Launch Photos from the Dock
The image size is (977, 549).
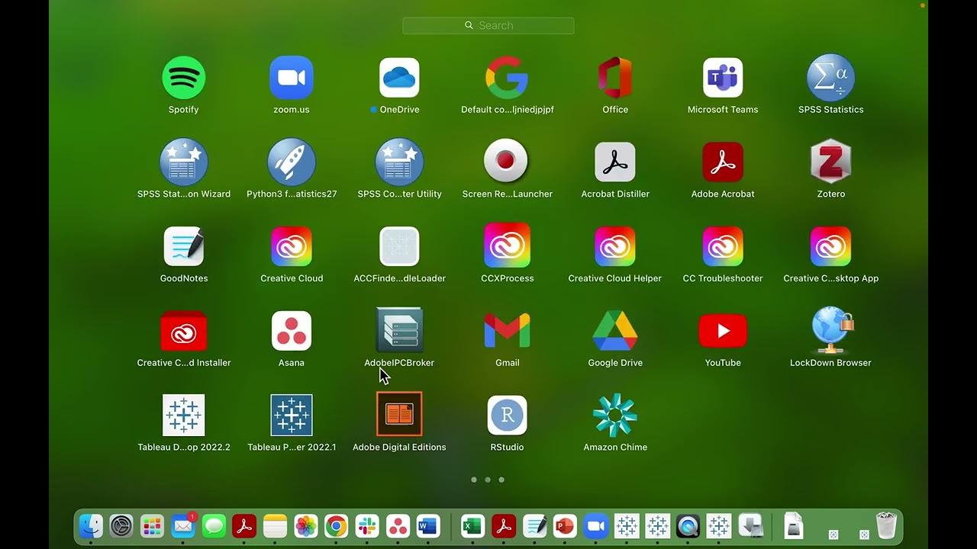[305, 526]
